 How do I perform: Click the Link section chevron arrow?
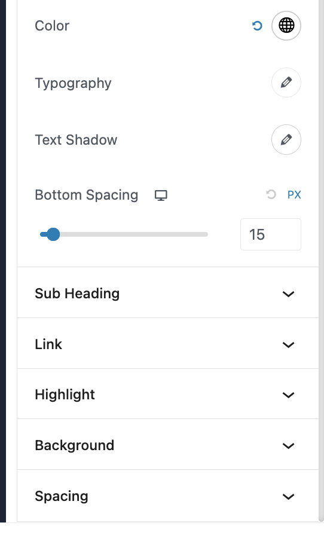tap(288, 345)
